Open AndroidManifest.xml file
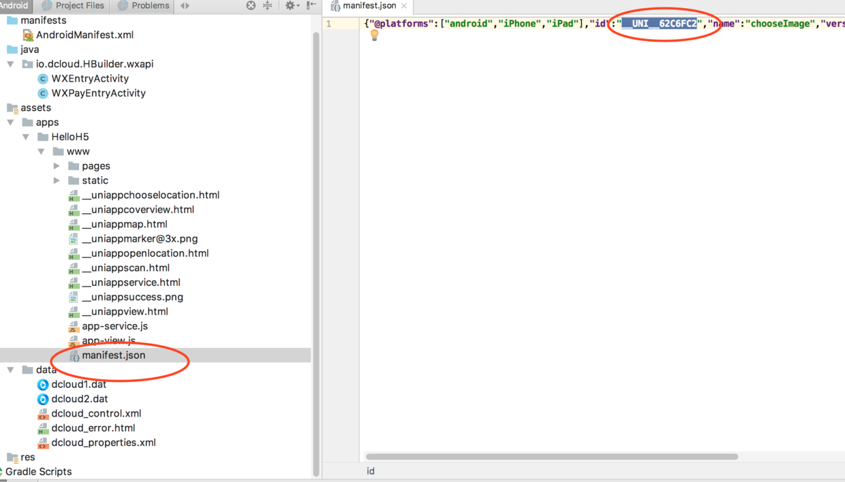 click(84, 35)
